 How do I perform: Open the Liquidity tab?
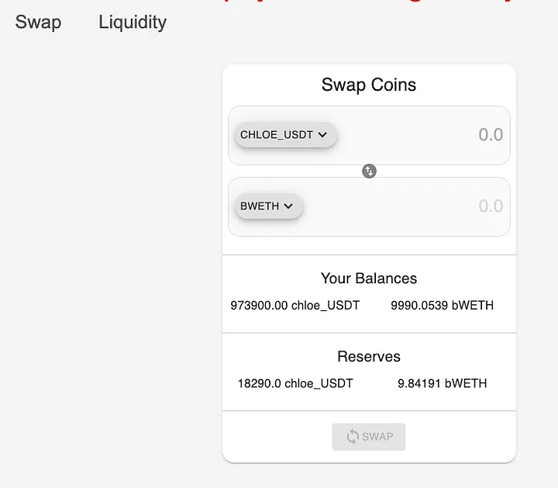[133, 22]
